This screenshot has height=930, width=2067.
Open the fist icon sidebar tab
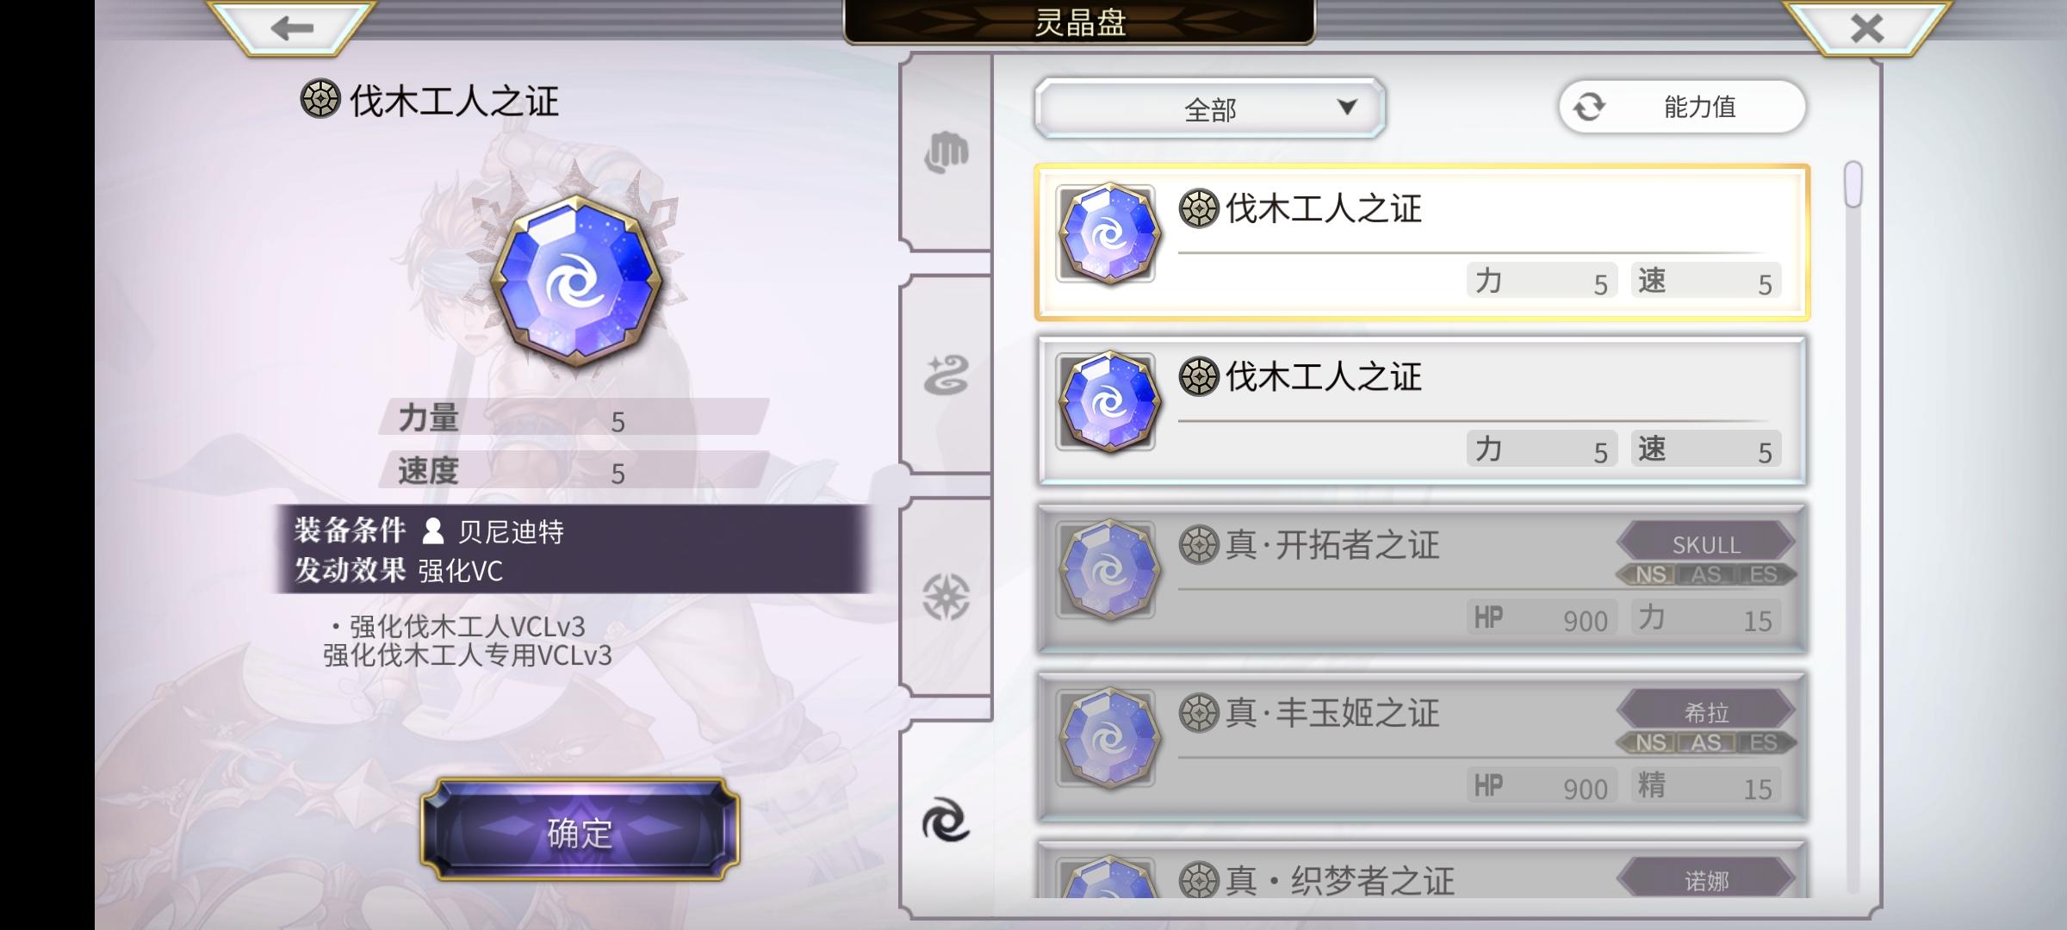click(x=946, y=153)
